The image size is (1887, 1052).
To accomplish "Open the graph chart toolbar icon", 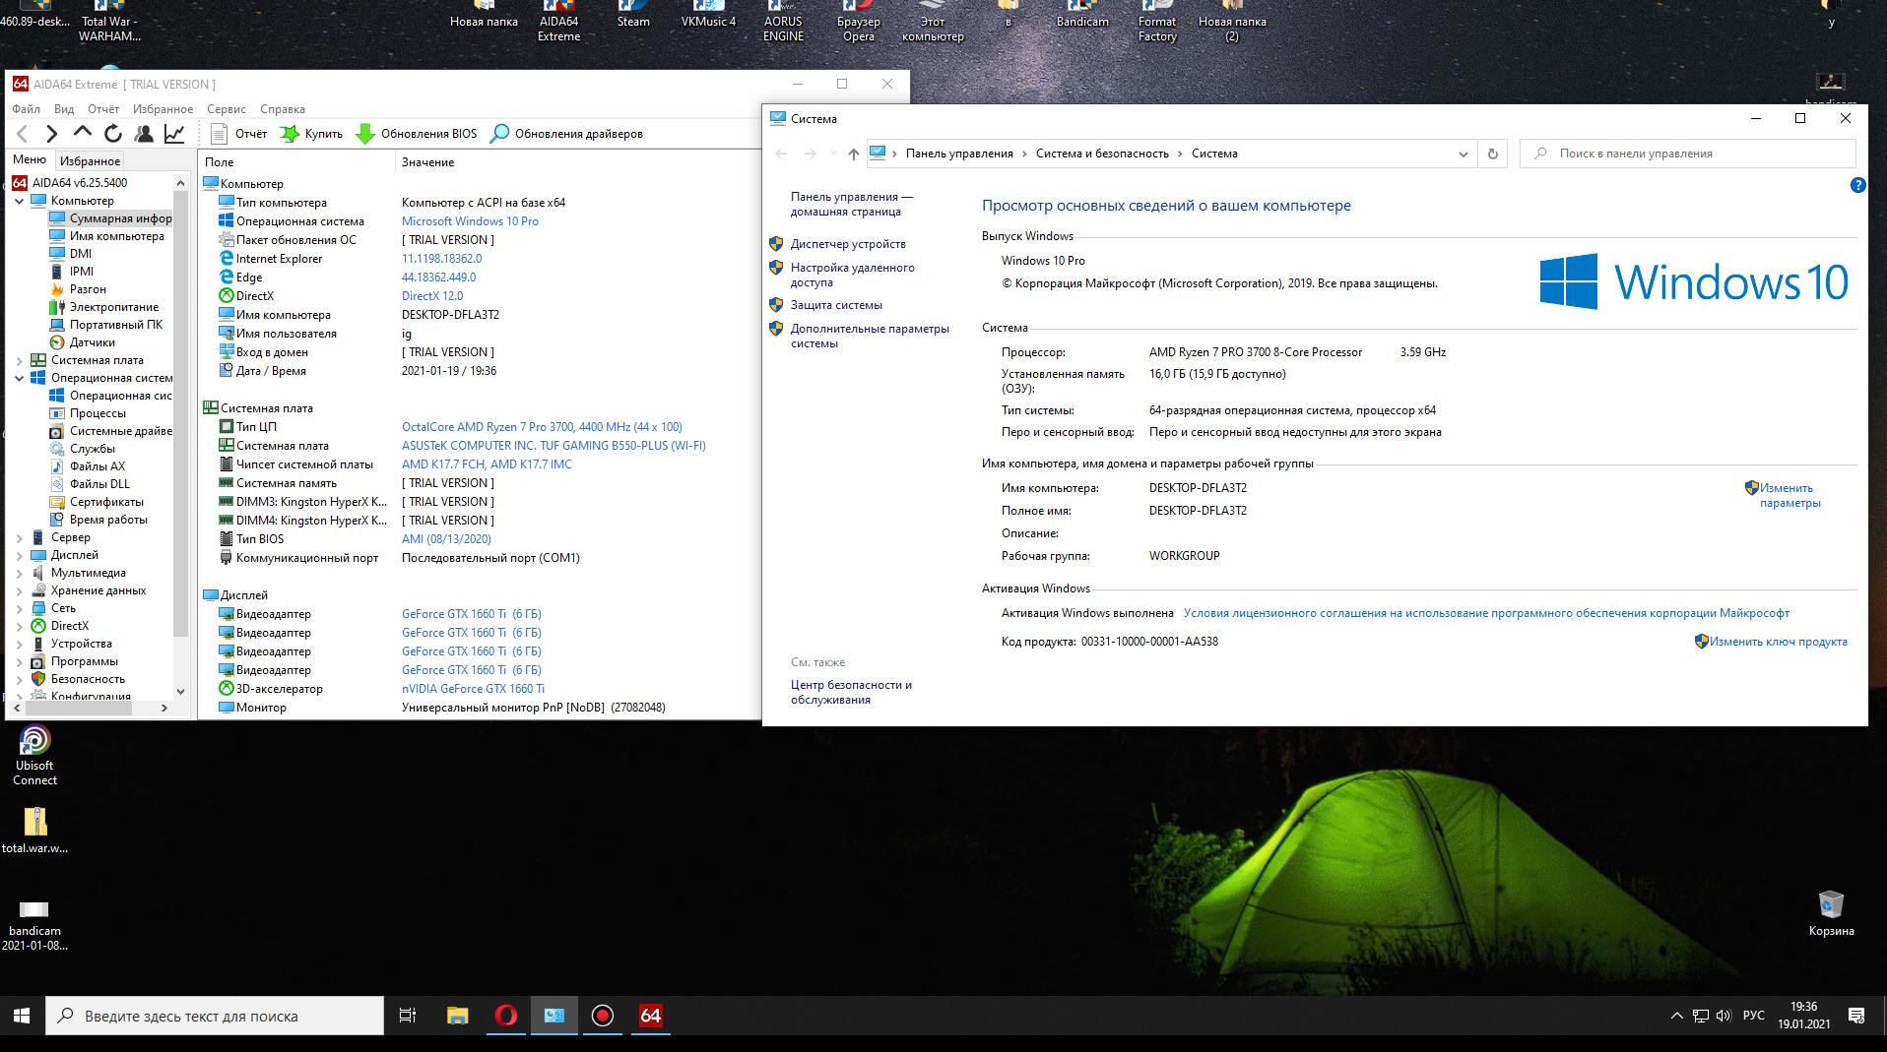I will tap(174, 134).
